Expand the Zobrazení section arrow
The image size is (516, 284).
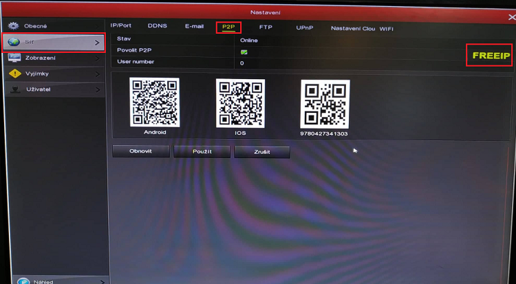tap(97, 58)
